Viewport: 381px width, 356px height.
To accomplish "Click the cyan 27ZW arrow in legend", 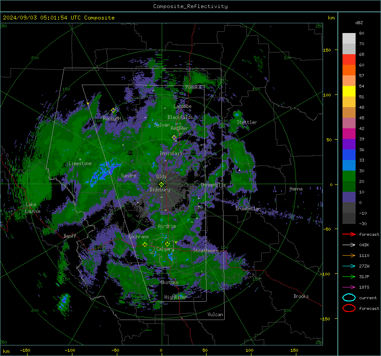I will 349,266.
